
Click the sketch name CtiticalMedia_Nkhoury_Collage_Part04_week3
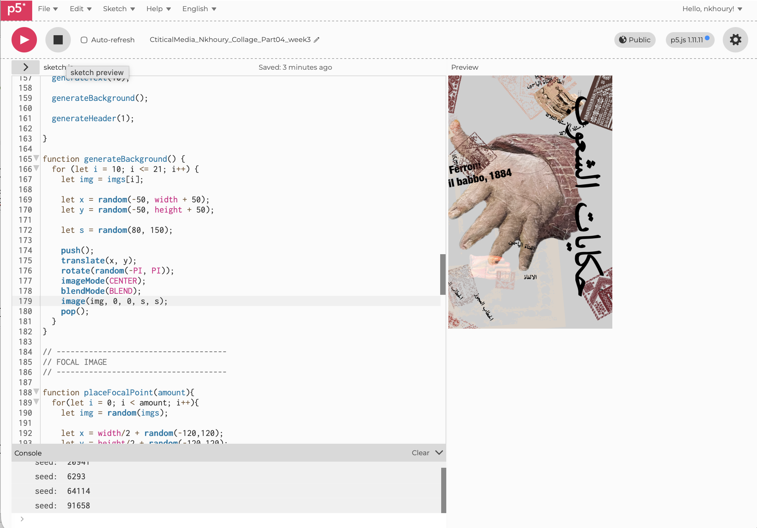click(230, 40)
